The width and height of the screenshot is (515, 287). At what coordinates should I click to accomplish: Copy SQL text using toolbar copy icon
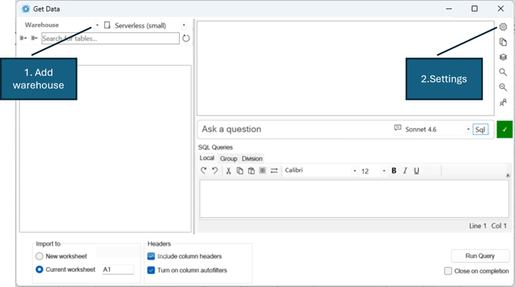(x=240, y=170)
